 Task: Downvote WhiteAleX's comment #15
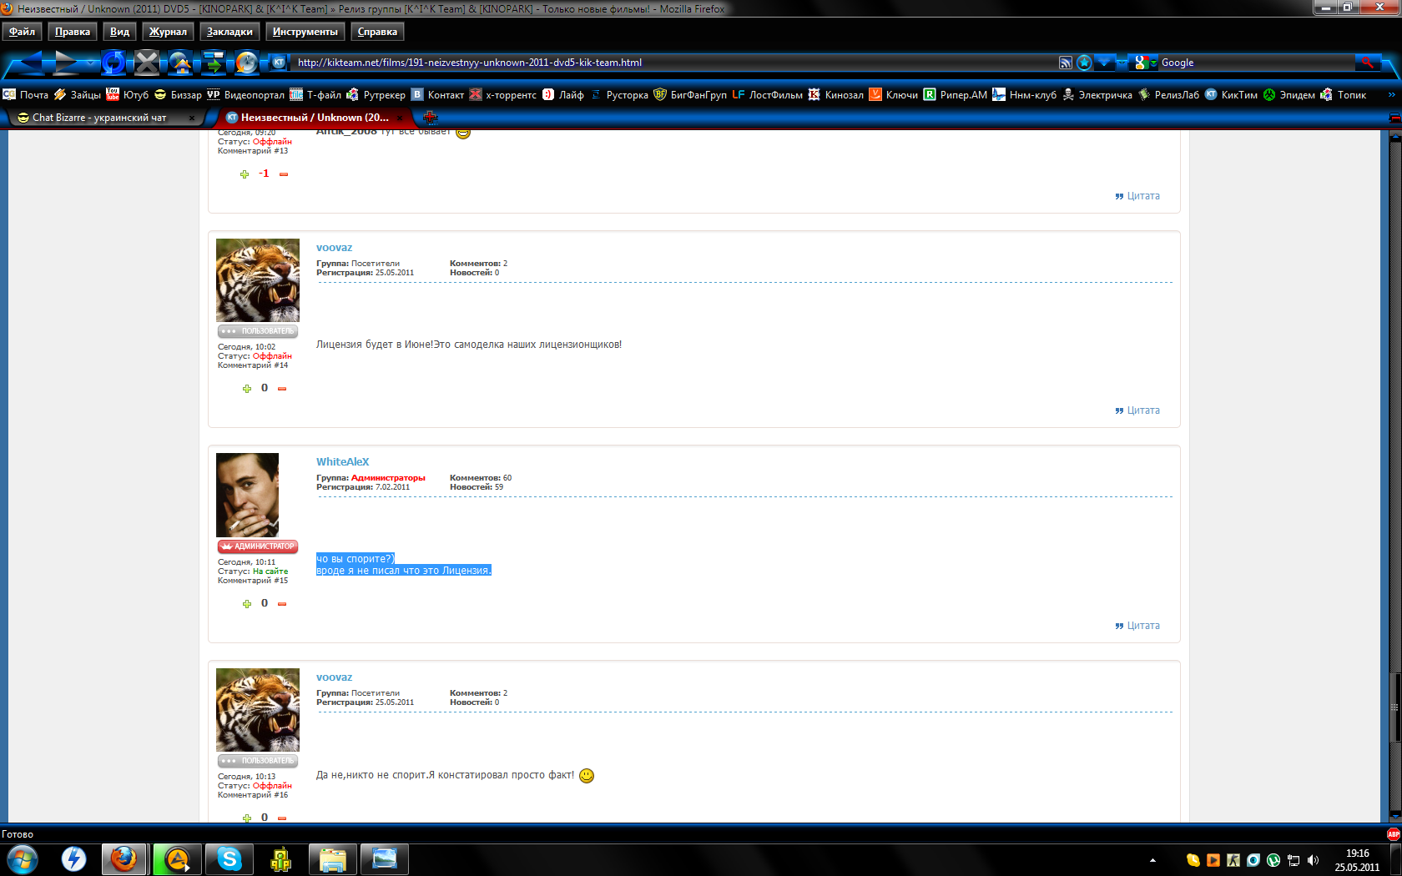click(282, 604)
